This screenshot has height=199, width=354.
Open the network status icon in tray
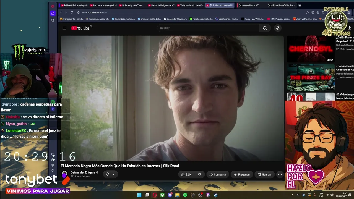click(x=328, y=195)
